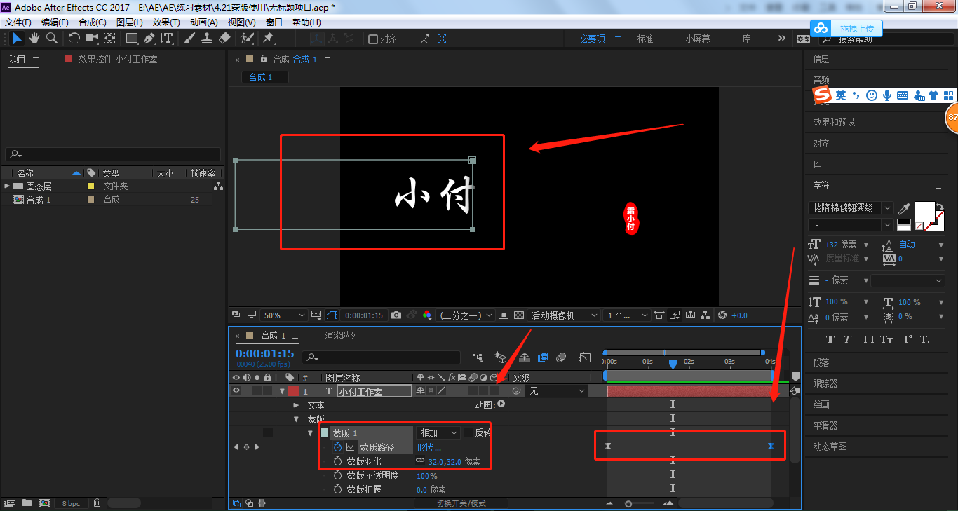Open mask mode 相加 dropdown

coord(438,432)
